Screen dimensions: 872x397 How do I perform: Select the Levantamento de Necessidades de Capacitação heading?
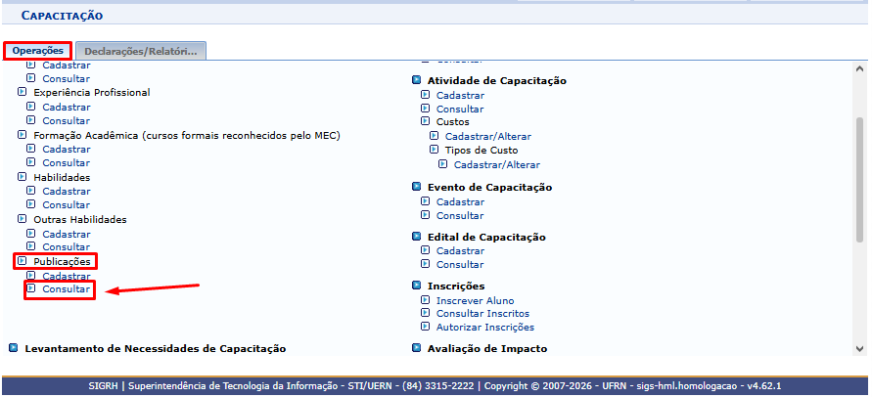coord(156,349)
